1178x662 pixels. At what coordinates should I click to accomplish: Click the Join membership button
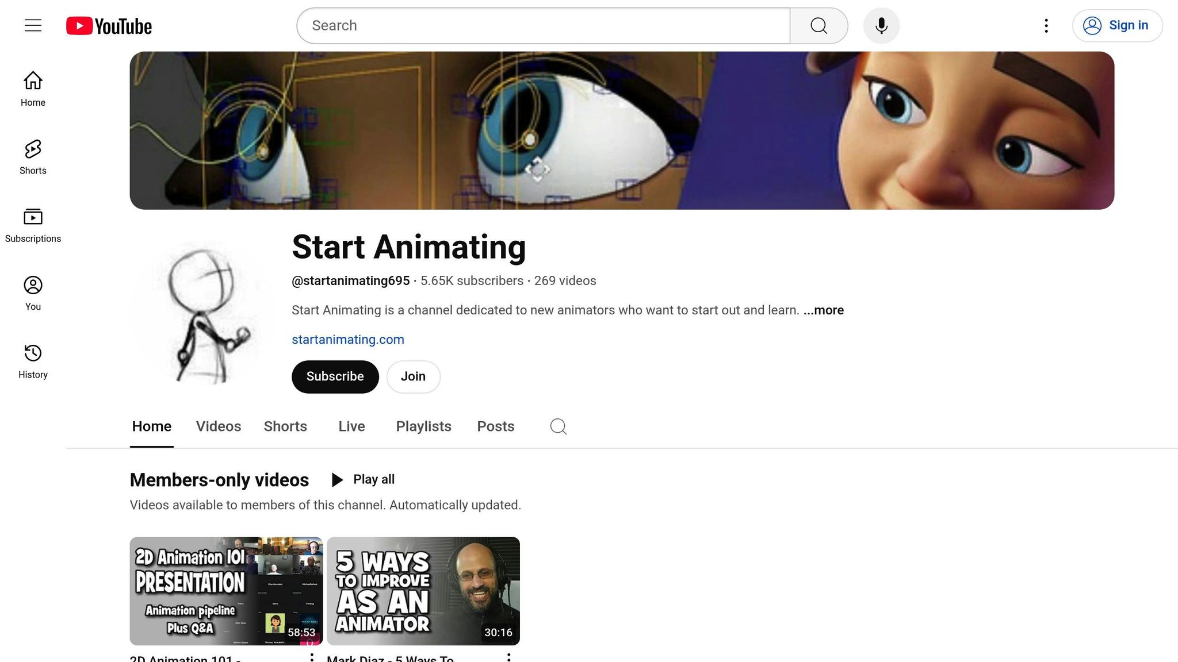coord(413,376)
